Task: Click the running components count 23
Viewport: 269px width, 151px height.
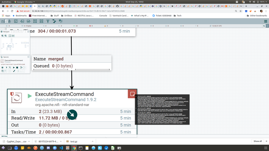Action: point(76,26)
